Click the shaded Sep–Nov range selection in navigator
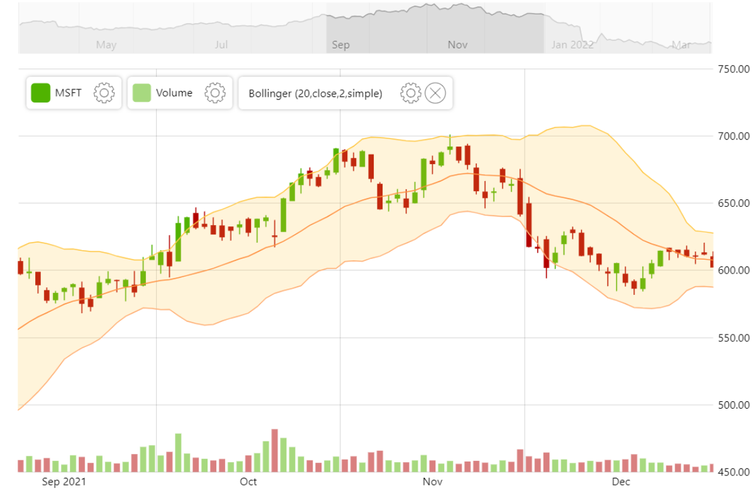This screenshot has width=755, height=503. point(435,28)
